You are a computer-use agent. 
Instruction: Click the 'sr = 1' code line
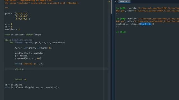pyautogui.click(x=8, y=24)
